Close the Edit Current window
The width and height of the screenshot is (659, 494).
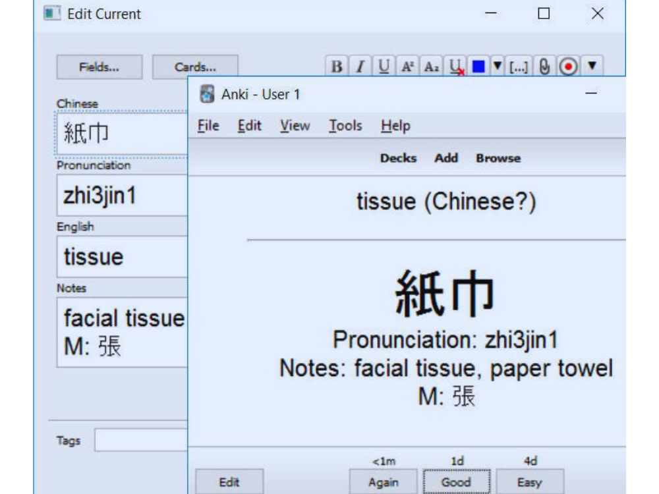pos(598,13)
